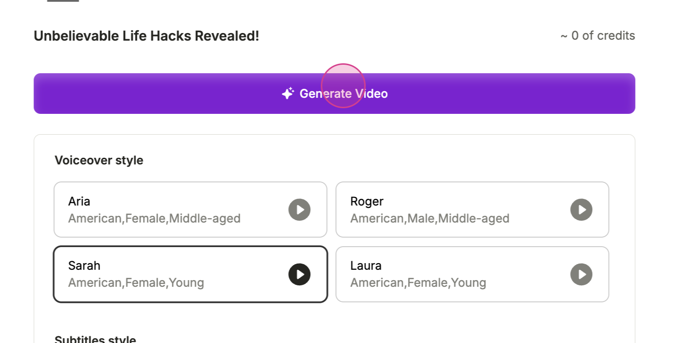This screenshot has width=680, height=343.
Task: Click Sarah's 'American,Female,Young' description text
Action: pos(136,283)
